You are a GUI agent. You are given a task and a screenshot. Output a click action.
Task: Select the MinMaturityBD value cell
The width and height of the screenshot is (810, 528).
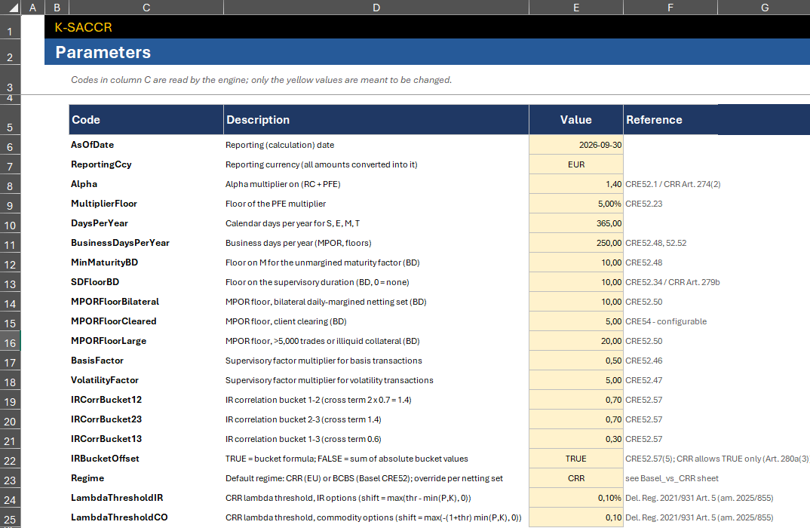click(576, 262)
